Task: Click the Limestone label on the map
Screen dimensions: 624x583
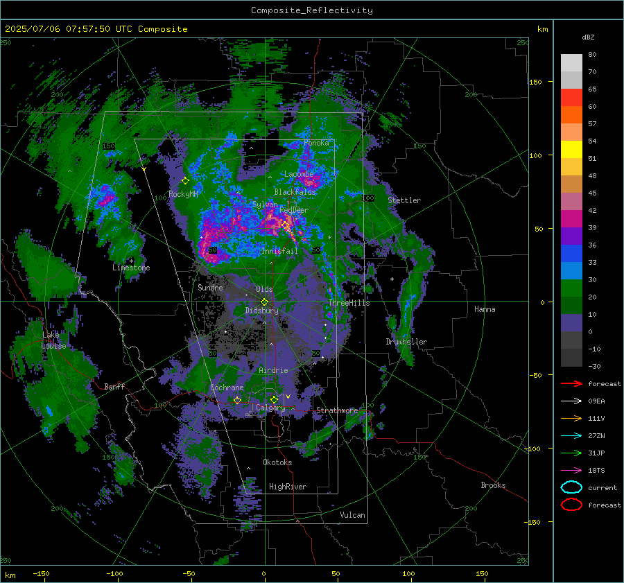Action: tap(131, 268)
